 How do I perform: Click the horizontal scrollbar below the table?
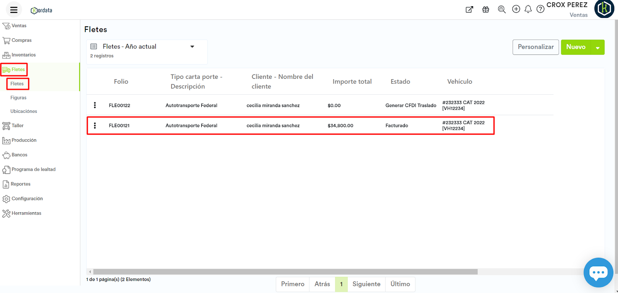point(285,272)
